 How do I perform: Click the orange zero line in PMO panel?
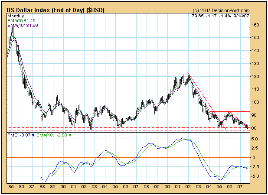[128, 157]
